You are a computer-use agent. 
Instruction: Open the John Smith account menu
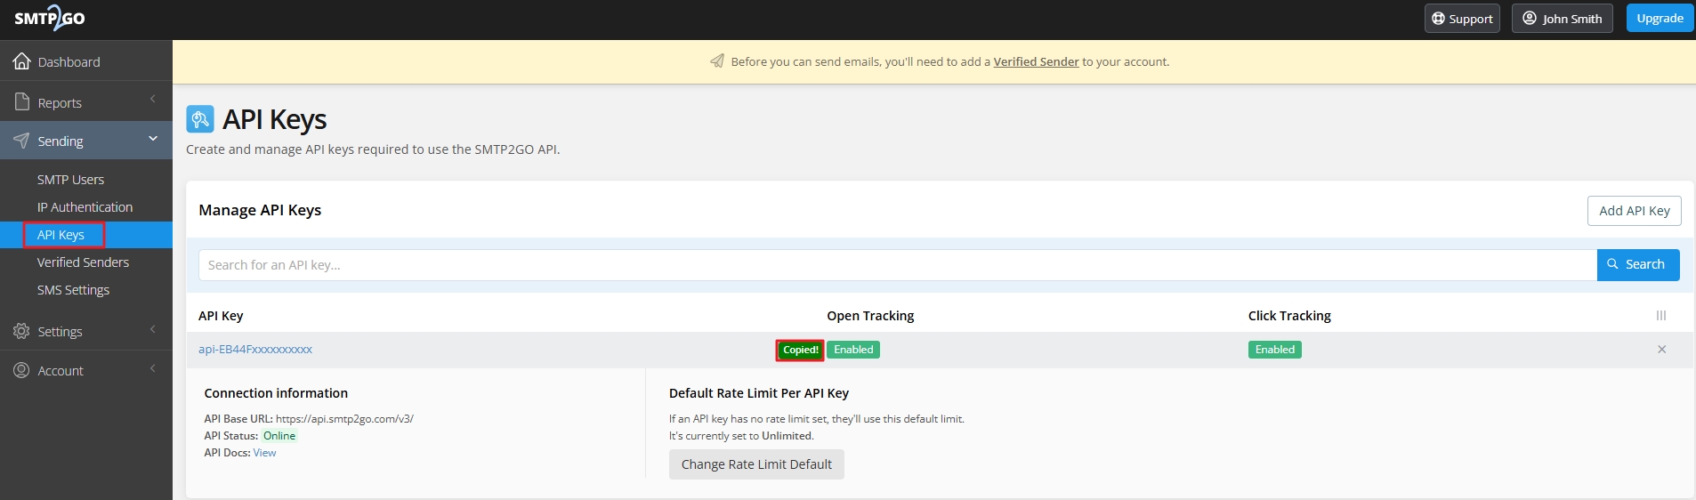click(x=1562, y=18)
